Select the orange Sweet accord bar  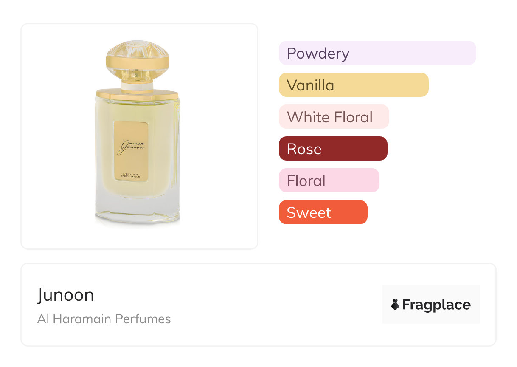coord(323,212)
